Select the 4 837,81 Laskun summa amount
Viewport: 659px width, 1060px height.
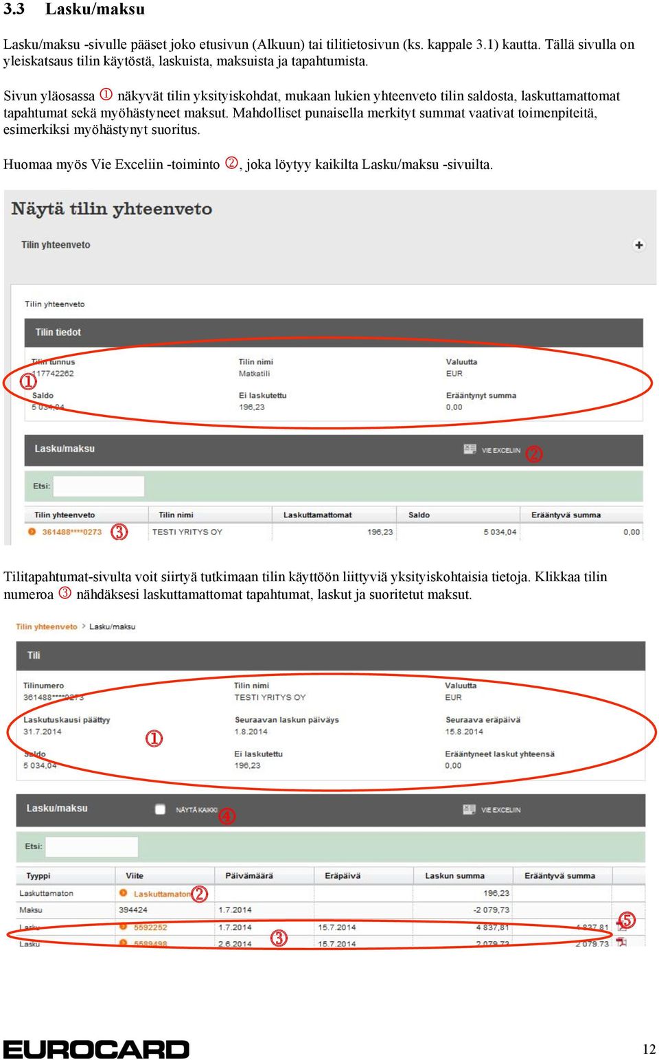click(493, 927)
